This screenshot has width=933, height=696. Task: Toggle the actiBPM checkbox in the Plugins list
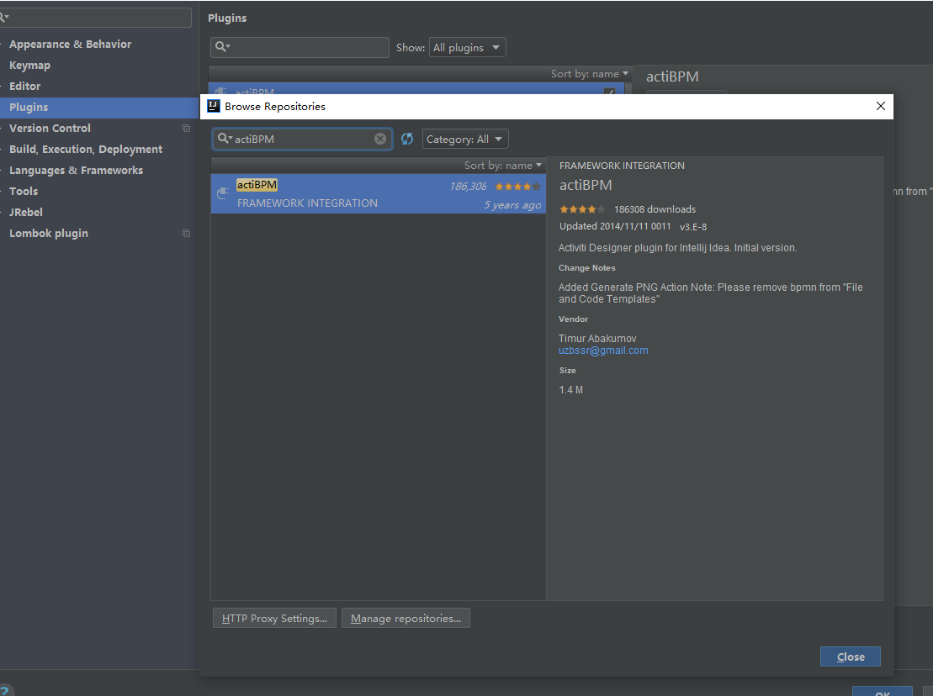coord(609,92)
